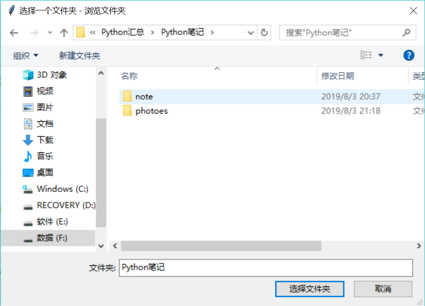Image resolution: width=425 pixels, height=306 pixels.
Task: Refresh the Python笔记 folder view
Action: coord(264,33)
